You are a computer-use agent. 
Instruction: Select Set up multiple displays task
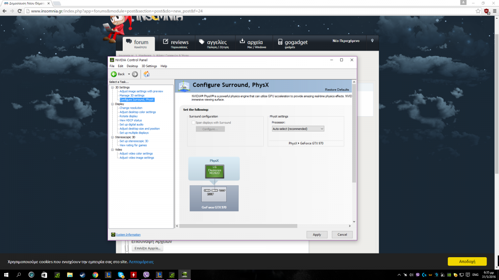(x=134, y=133)
